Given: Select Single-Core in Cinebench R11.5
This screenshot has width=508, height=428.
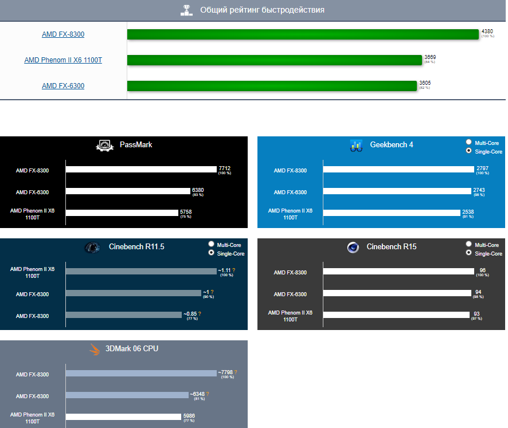Looking at the screenshot, I should (x=211, y=253).
